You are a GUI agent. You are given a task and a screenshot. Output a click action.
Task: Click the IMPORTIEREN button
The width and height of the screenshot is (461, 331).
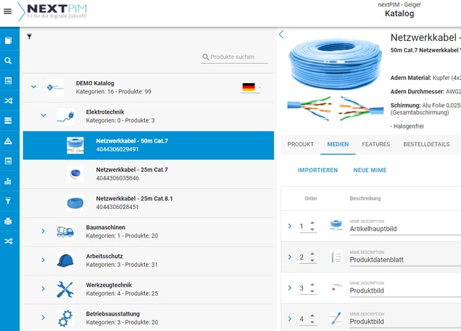click(x=318, y=170)
